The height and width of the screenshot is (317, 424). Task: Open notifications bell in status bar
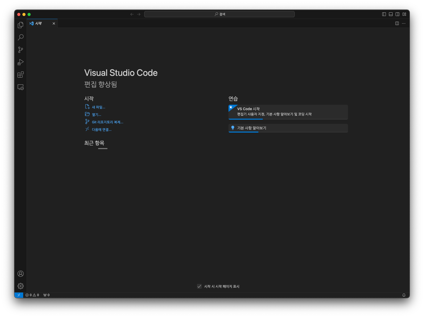[x=404, y=295]
